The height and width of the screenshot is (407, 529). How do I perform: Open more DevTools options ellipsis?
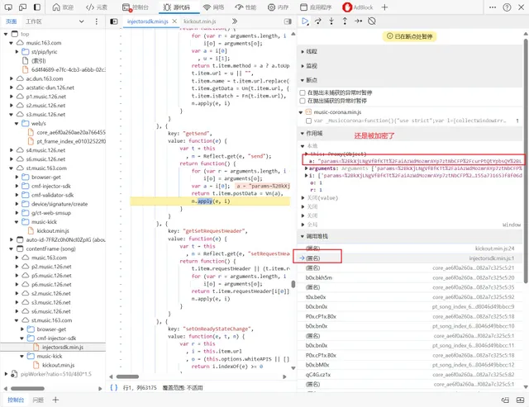click(x=493, y=7)
